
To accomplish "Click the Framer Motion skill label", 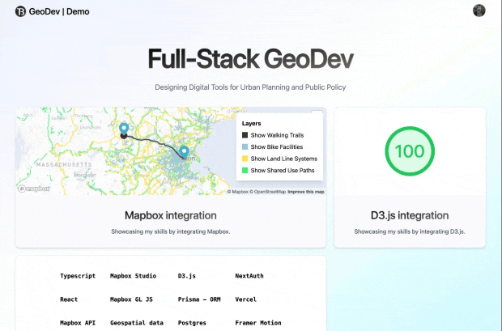I will (x=258, y=323).
